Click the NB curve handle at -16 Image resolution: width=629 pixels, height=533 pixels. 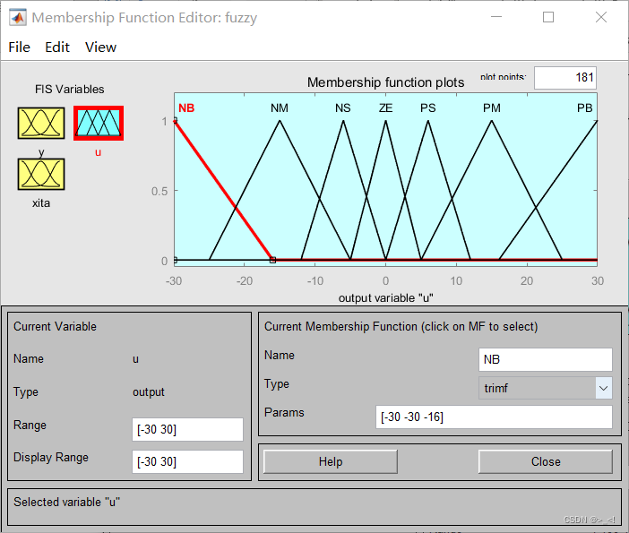[x=272, y=260]
